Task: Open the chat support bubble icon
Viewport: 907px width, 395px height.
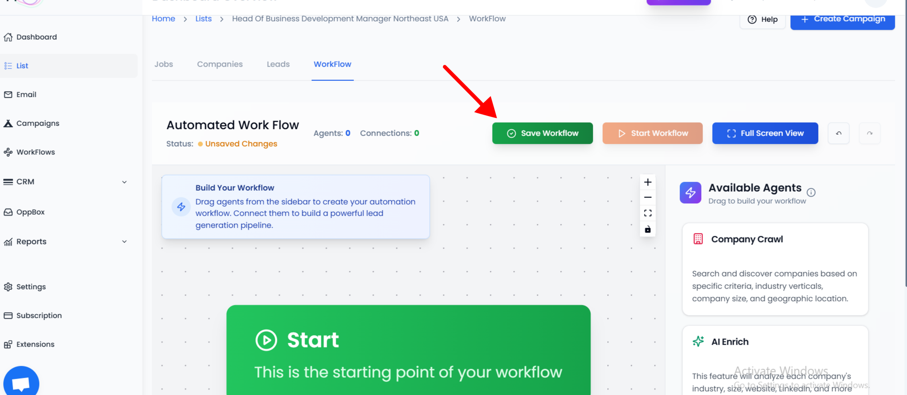Action: [21, 383]
